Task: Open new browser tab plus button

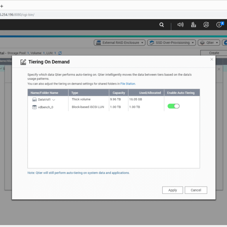Action: 2,6
